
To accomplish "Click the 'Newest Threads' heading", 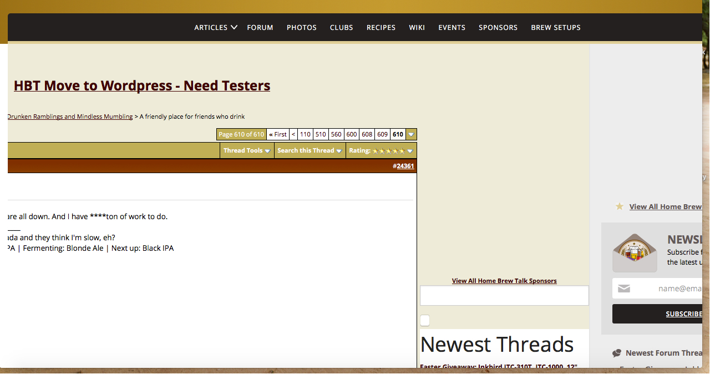I will (x=497, y=345).
